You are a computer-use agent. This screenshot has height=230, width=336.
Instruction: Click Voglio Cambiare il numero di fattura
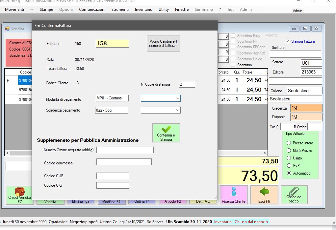point(164,43)
